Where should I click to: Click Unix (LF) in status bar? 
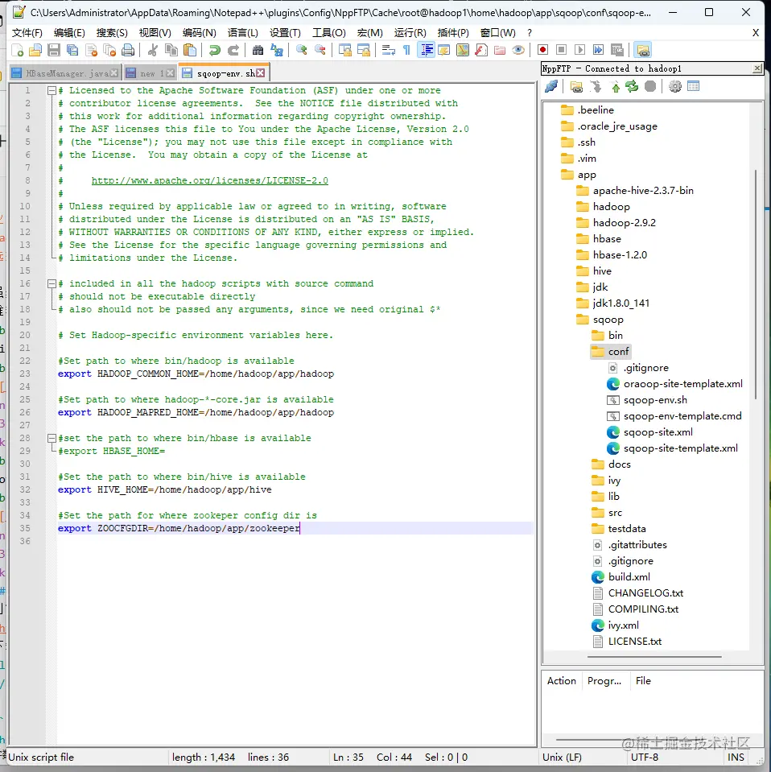pos(562,758)
